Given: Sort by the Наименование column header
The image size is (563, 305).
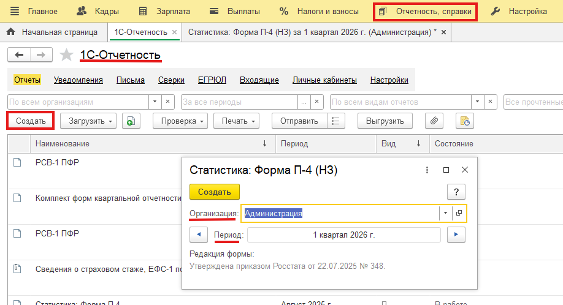Looking at the screenshot, I should [x=153, y=144].
